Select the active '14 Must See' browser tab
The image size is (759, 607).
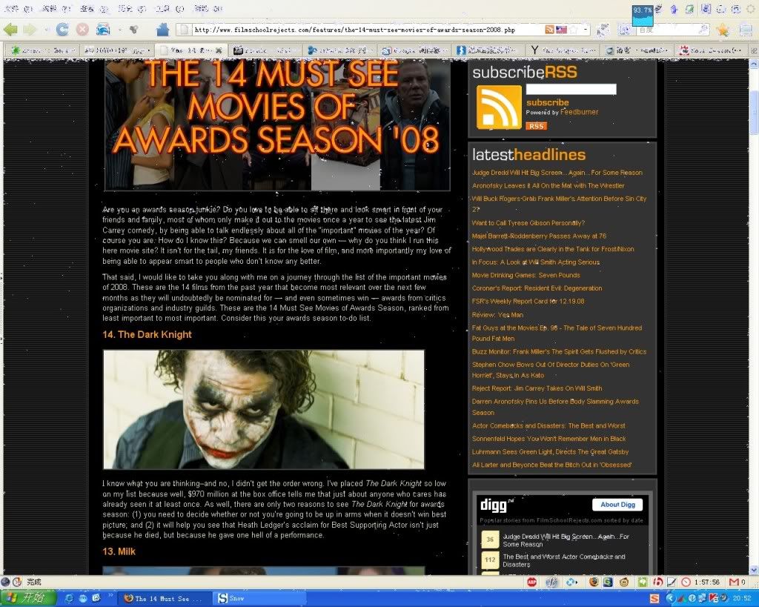point(191,50)
